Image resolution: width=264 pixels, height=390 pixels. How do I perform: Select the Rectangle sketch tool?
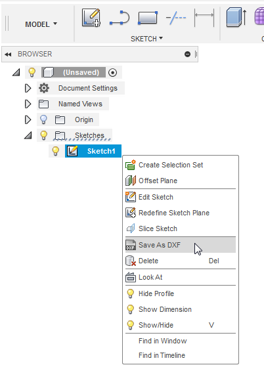pos(148,18)
